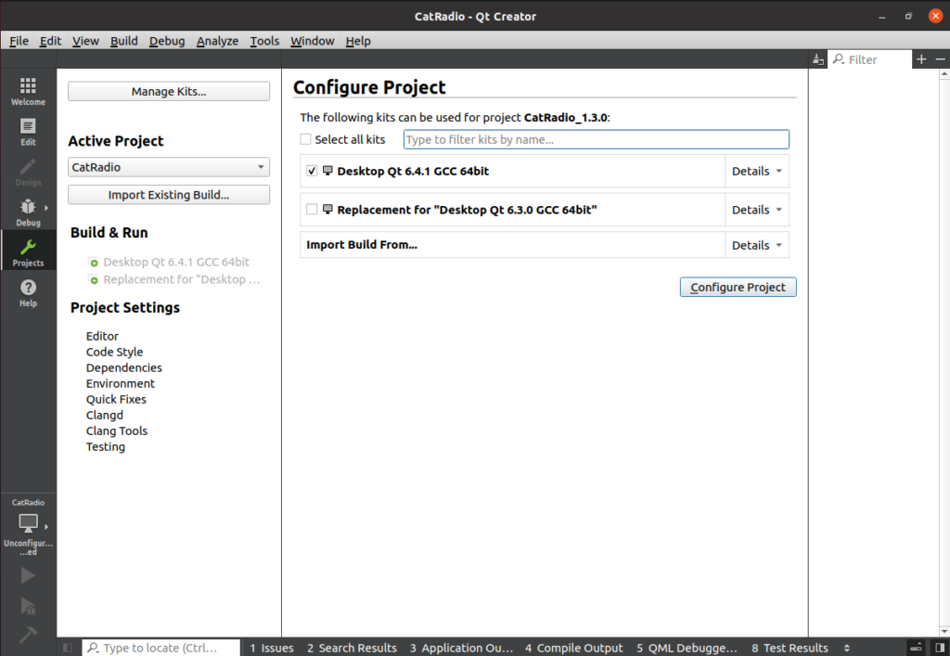The height and width of the screenshot is (656, 950).
Task: Click the Manage Kits button
Action: click(x=169, y=92)
